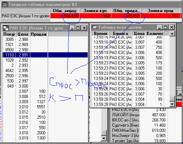Click the Цена column header in order book

pos(23,34)
